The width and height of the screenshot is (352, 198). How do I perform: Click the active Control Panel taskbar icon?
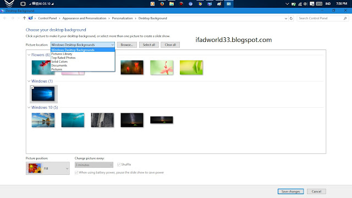tap(229, 4)
